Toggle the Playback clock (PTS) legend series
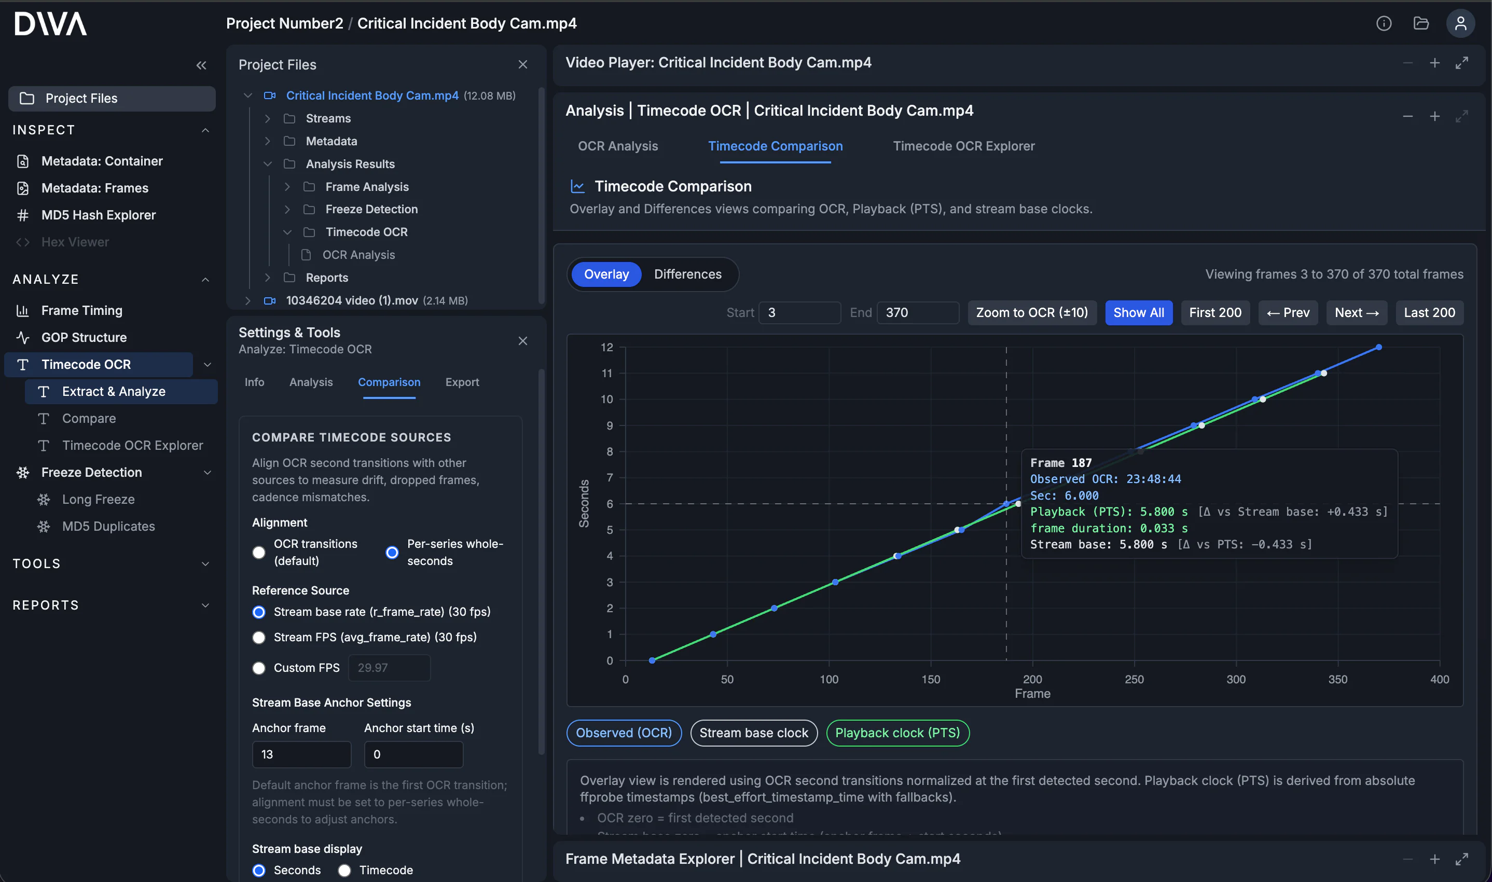Screen dimensions: 1492x882 coord(897,733)
